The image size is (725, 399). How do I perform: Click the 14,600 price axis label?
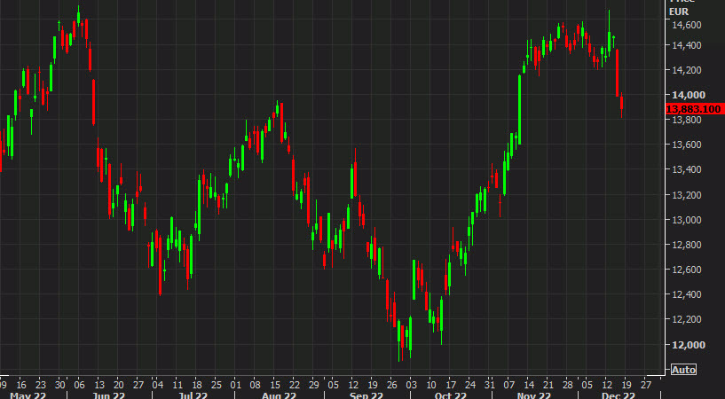[x=685, y=25]
